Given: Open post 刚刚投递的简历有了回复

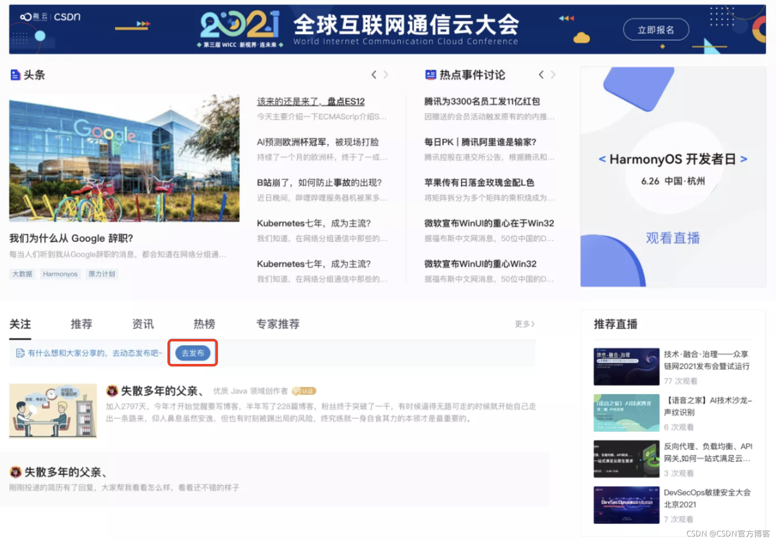Looking at the screenshot, I should 124,487.
